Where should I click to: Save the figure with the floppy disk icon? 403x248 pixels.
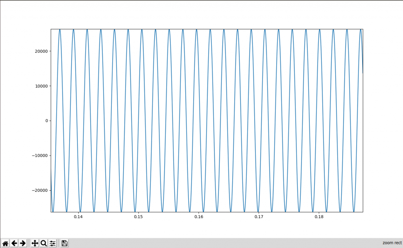(65, 243)
